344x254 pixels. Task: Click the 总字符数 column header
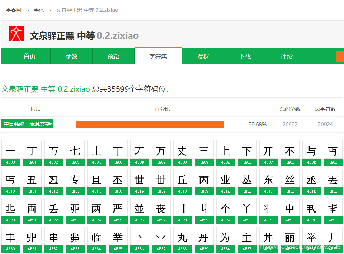325,109
